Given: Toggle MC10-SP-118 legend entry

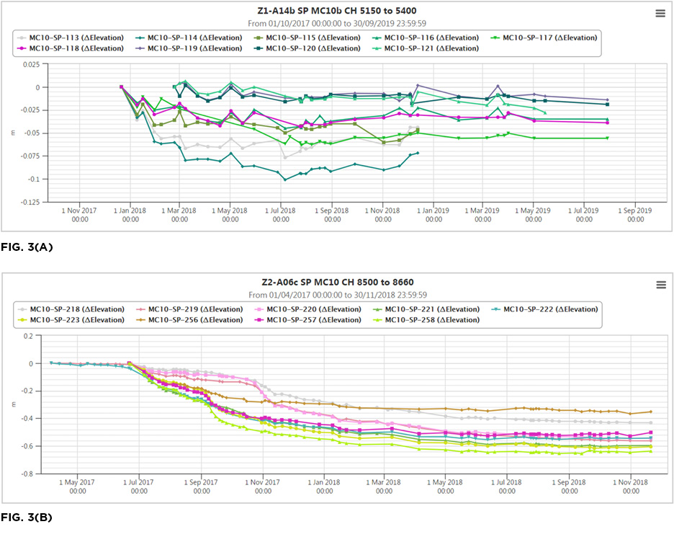Looking at the screenshot, I should click(76, 48).
